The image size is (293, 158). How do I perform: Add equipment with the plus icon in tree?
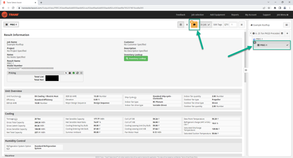pos(287,33)
